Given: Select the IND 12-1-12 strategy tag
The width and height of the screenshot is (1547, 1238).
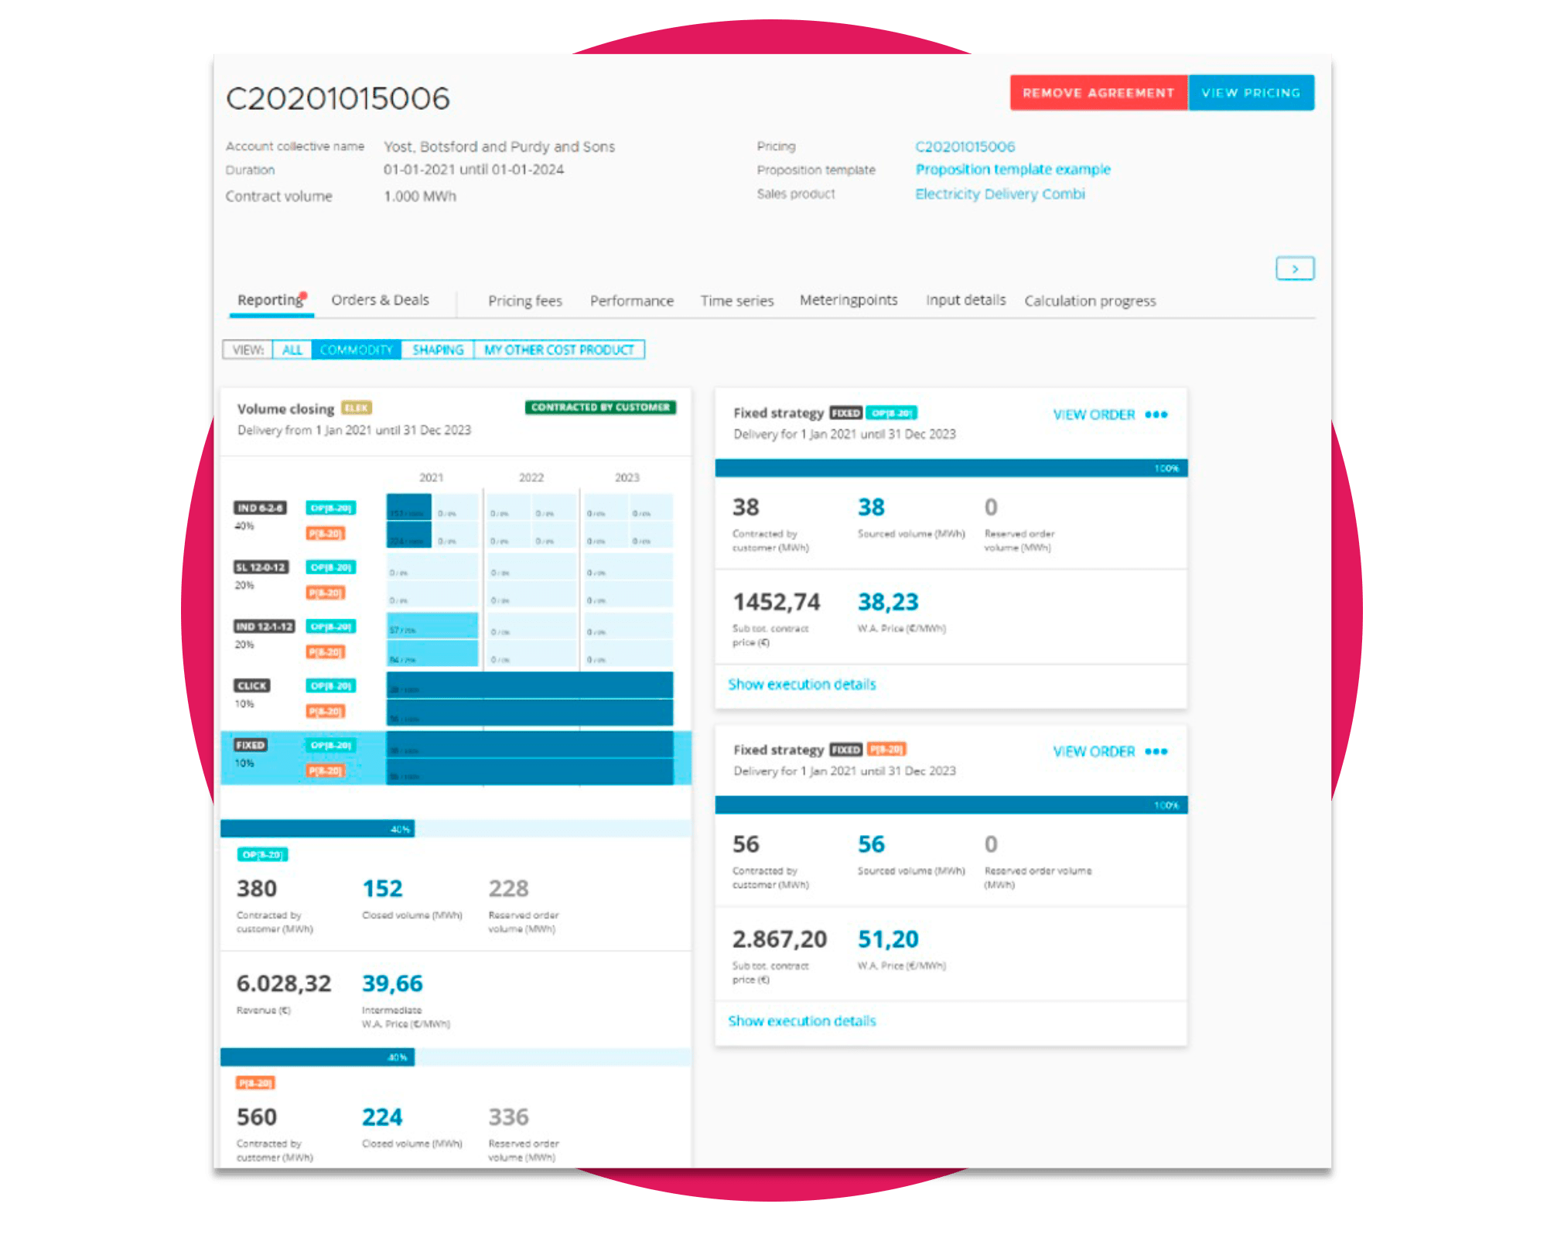Looking at the screenshot, I should point(264,627).
